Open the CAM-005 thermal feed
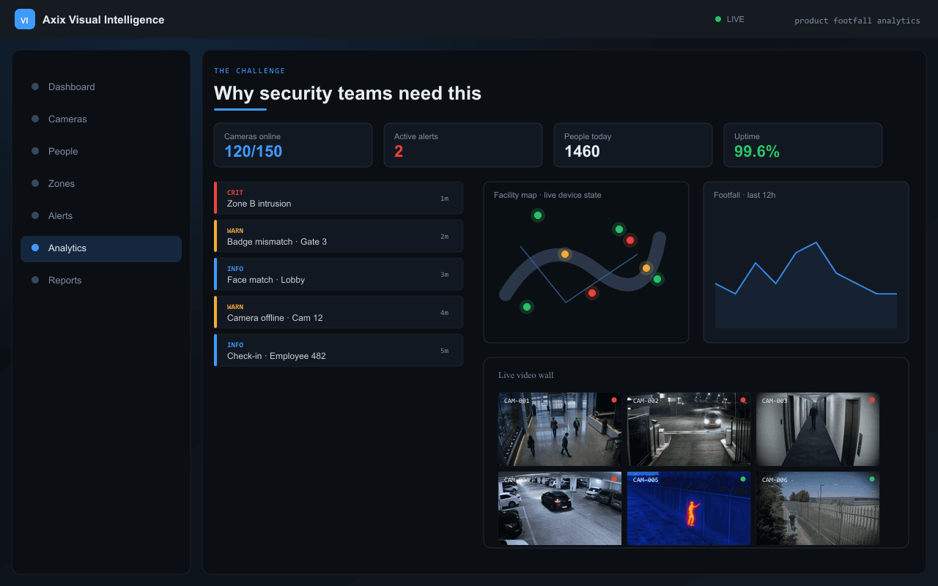938x586 pixels. point(689,508)
